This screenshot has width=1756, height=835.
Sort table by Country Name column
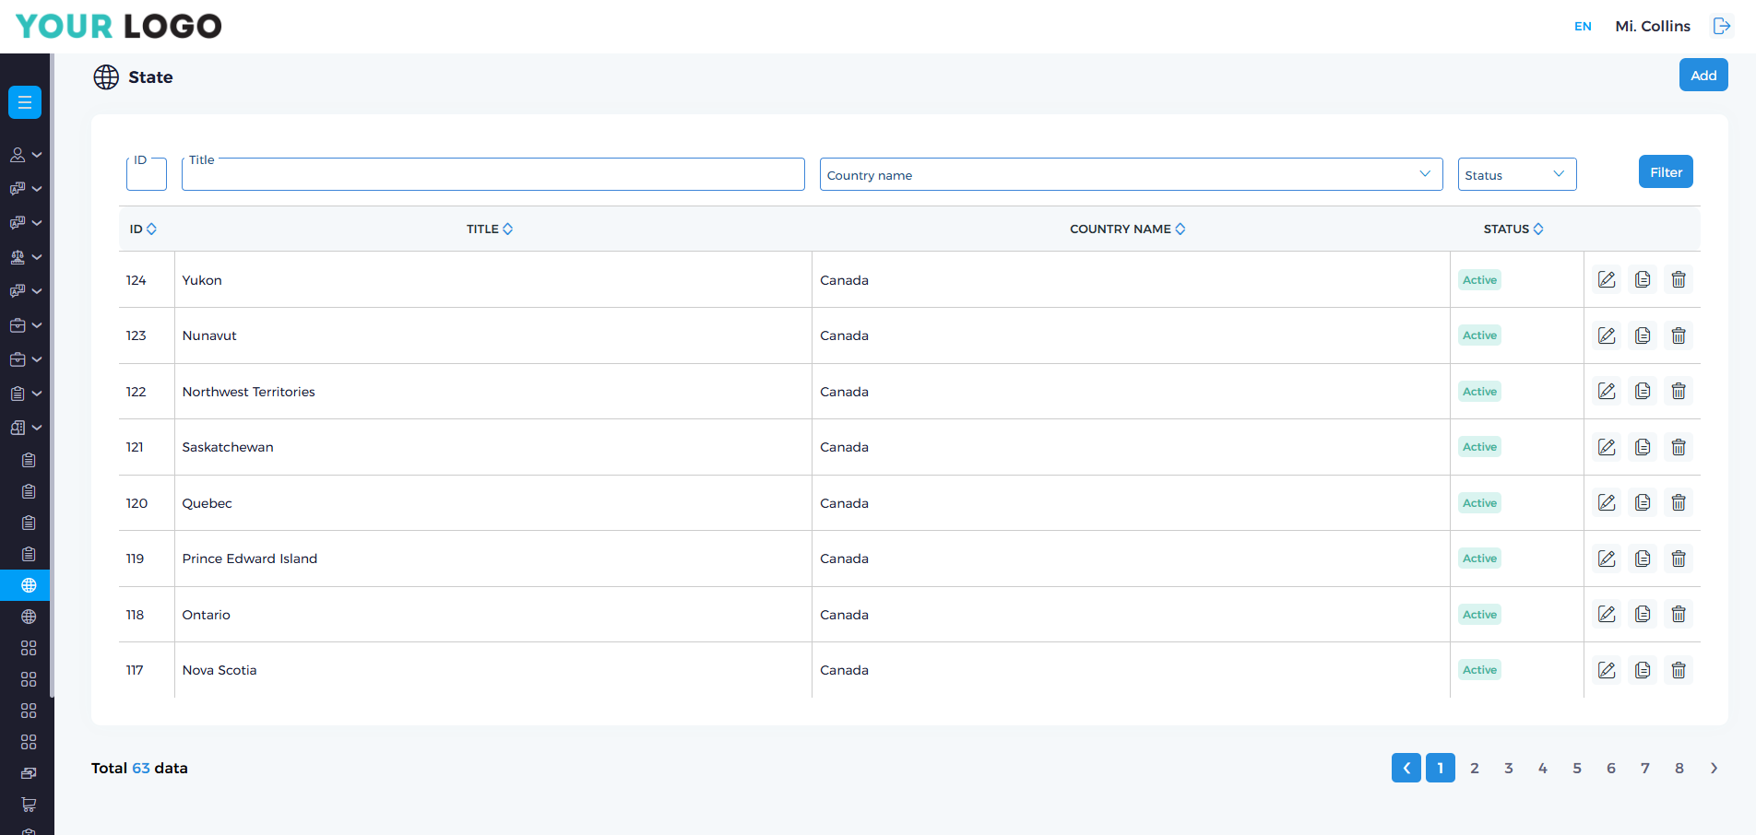(x=1127, y=229)
